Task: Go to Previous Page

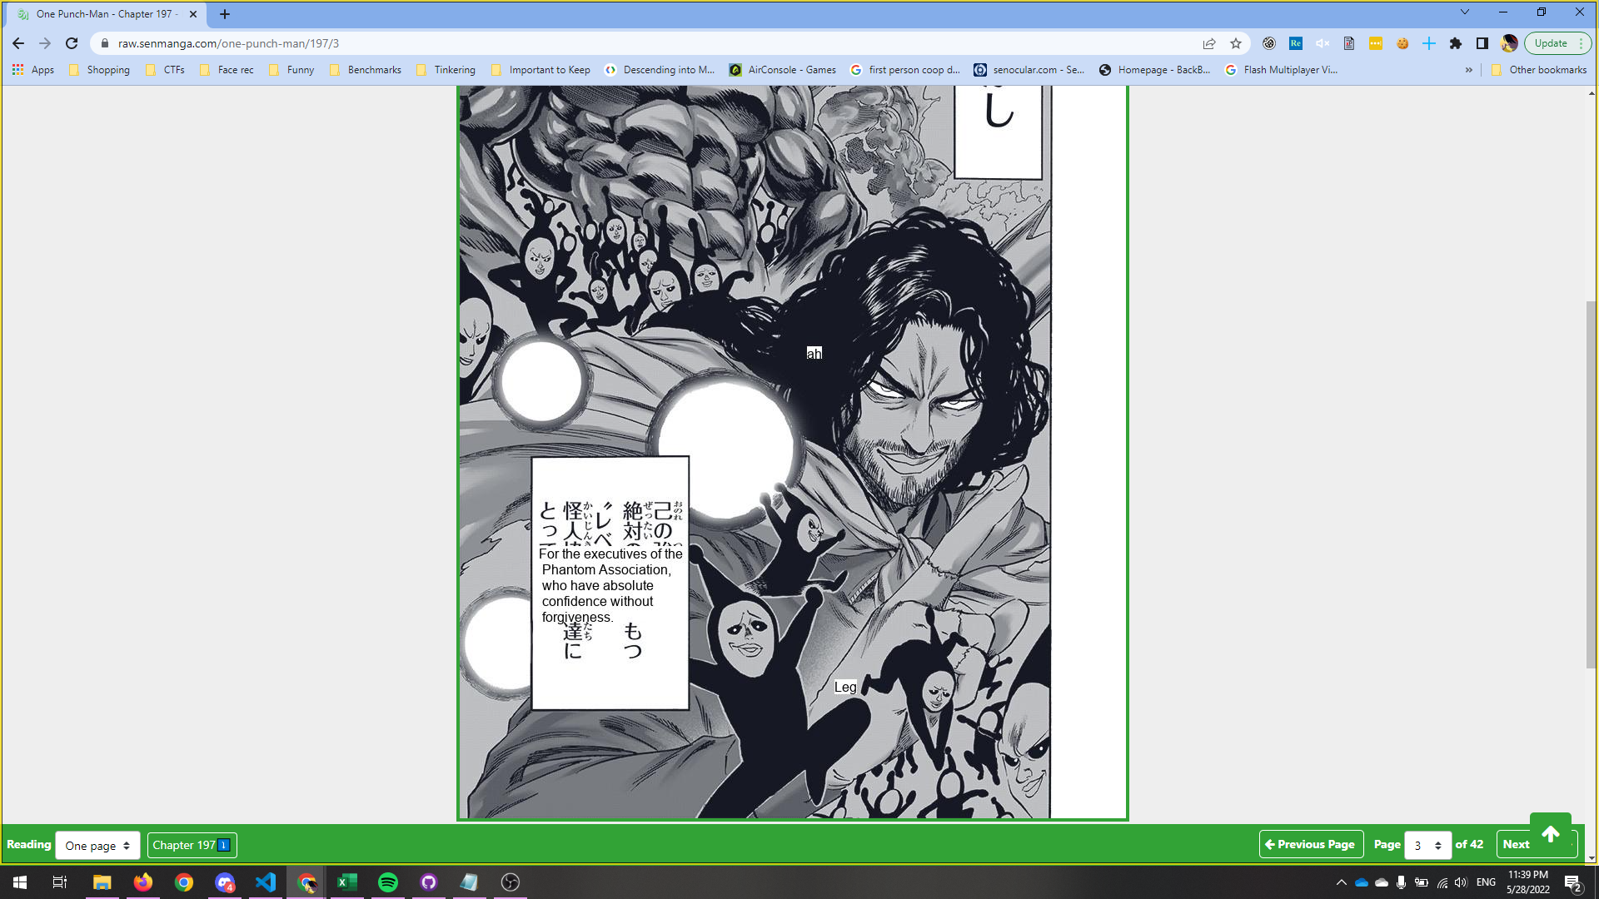Action: (1311, 844)
